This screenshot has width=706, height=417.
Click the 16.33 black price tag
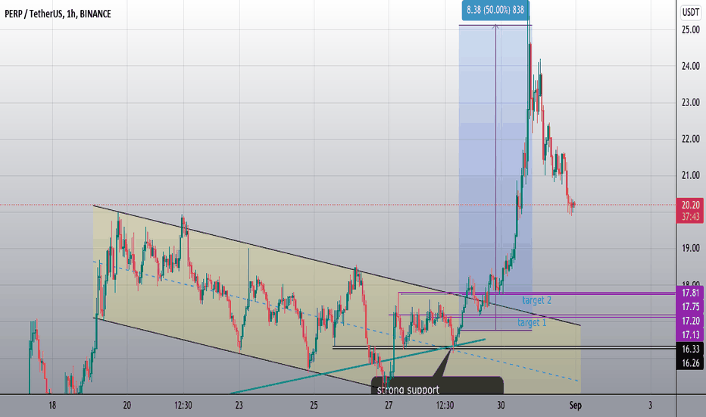(x=691, y=349)
